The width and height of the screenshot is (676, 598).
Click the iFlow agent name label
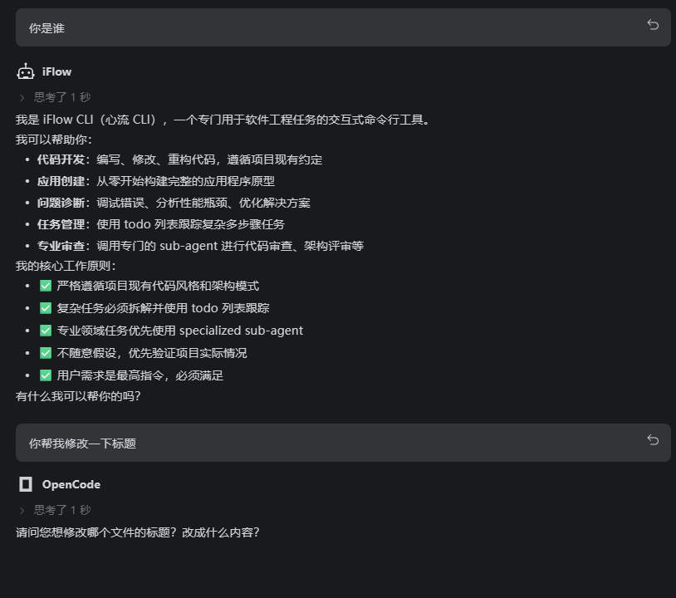(x=56, y=72)
